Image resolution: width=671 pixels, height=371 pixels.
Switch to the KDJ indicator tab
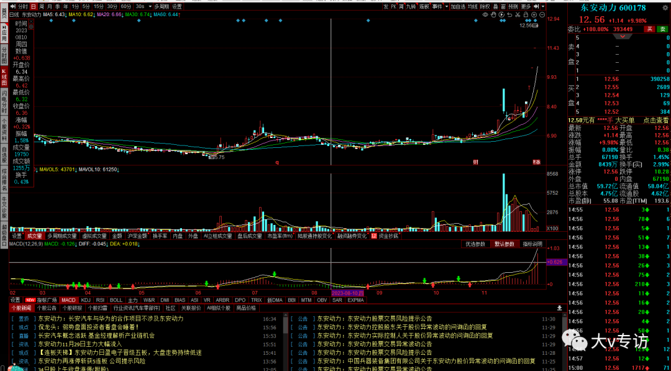click(86, 300)
